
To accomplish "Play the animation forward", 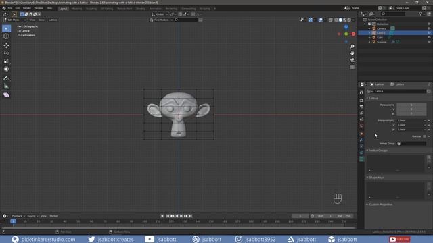I will (x=181, y=216).
